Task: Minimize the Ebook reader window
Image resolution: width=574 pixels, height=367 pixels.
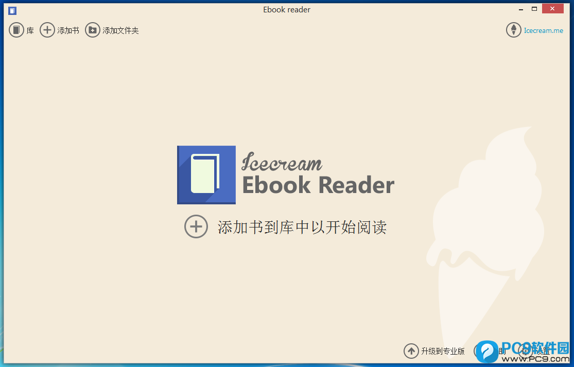Action: click(520, 9)
